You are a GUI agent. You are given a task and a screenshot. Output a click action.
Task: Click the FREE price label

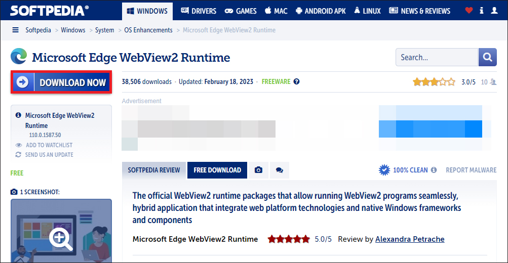tap(17, 173)
